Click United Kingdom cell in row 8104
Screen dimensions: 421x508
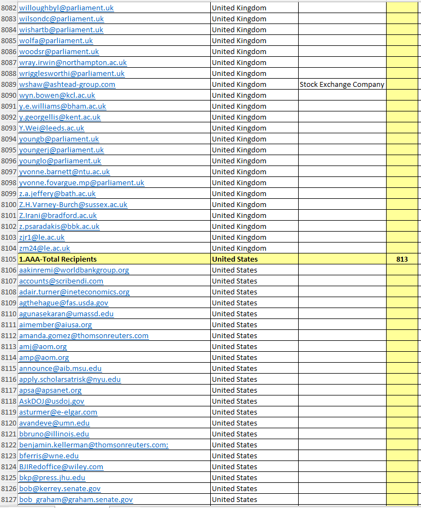click(254, 249)
